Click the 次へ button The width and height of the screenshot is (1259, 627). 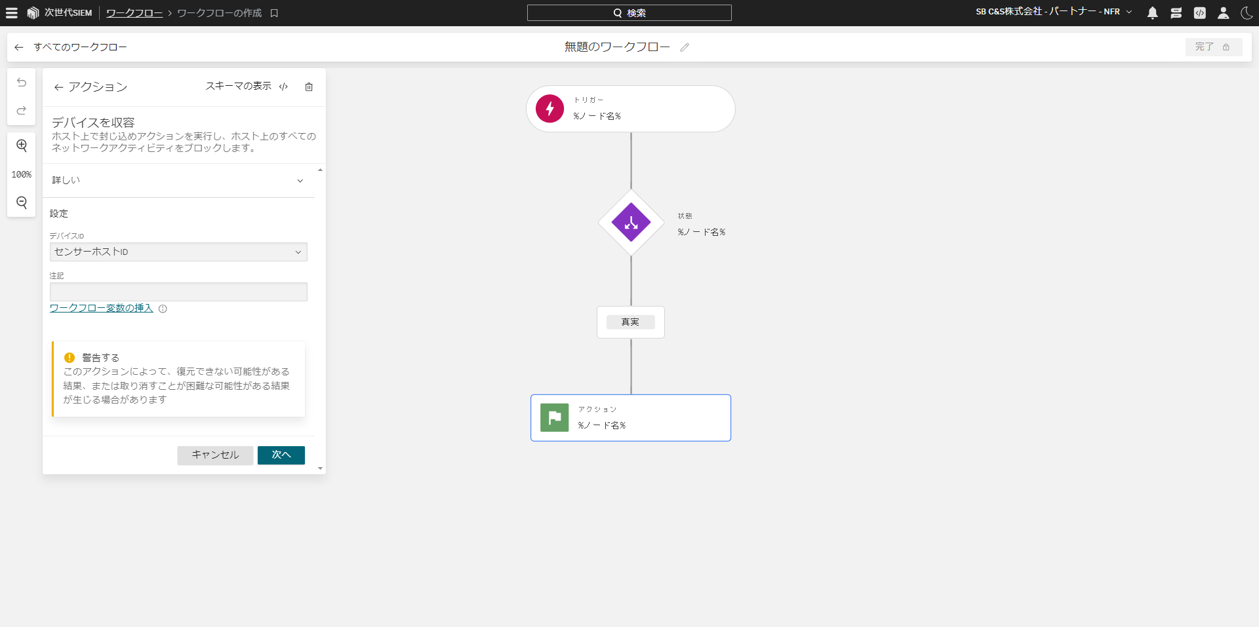click(281, 455)
